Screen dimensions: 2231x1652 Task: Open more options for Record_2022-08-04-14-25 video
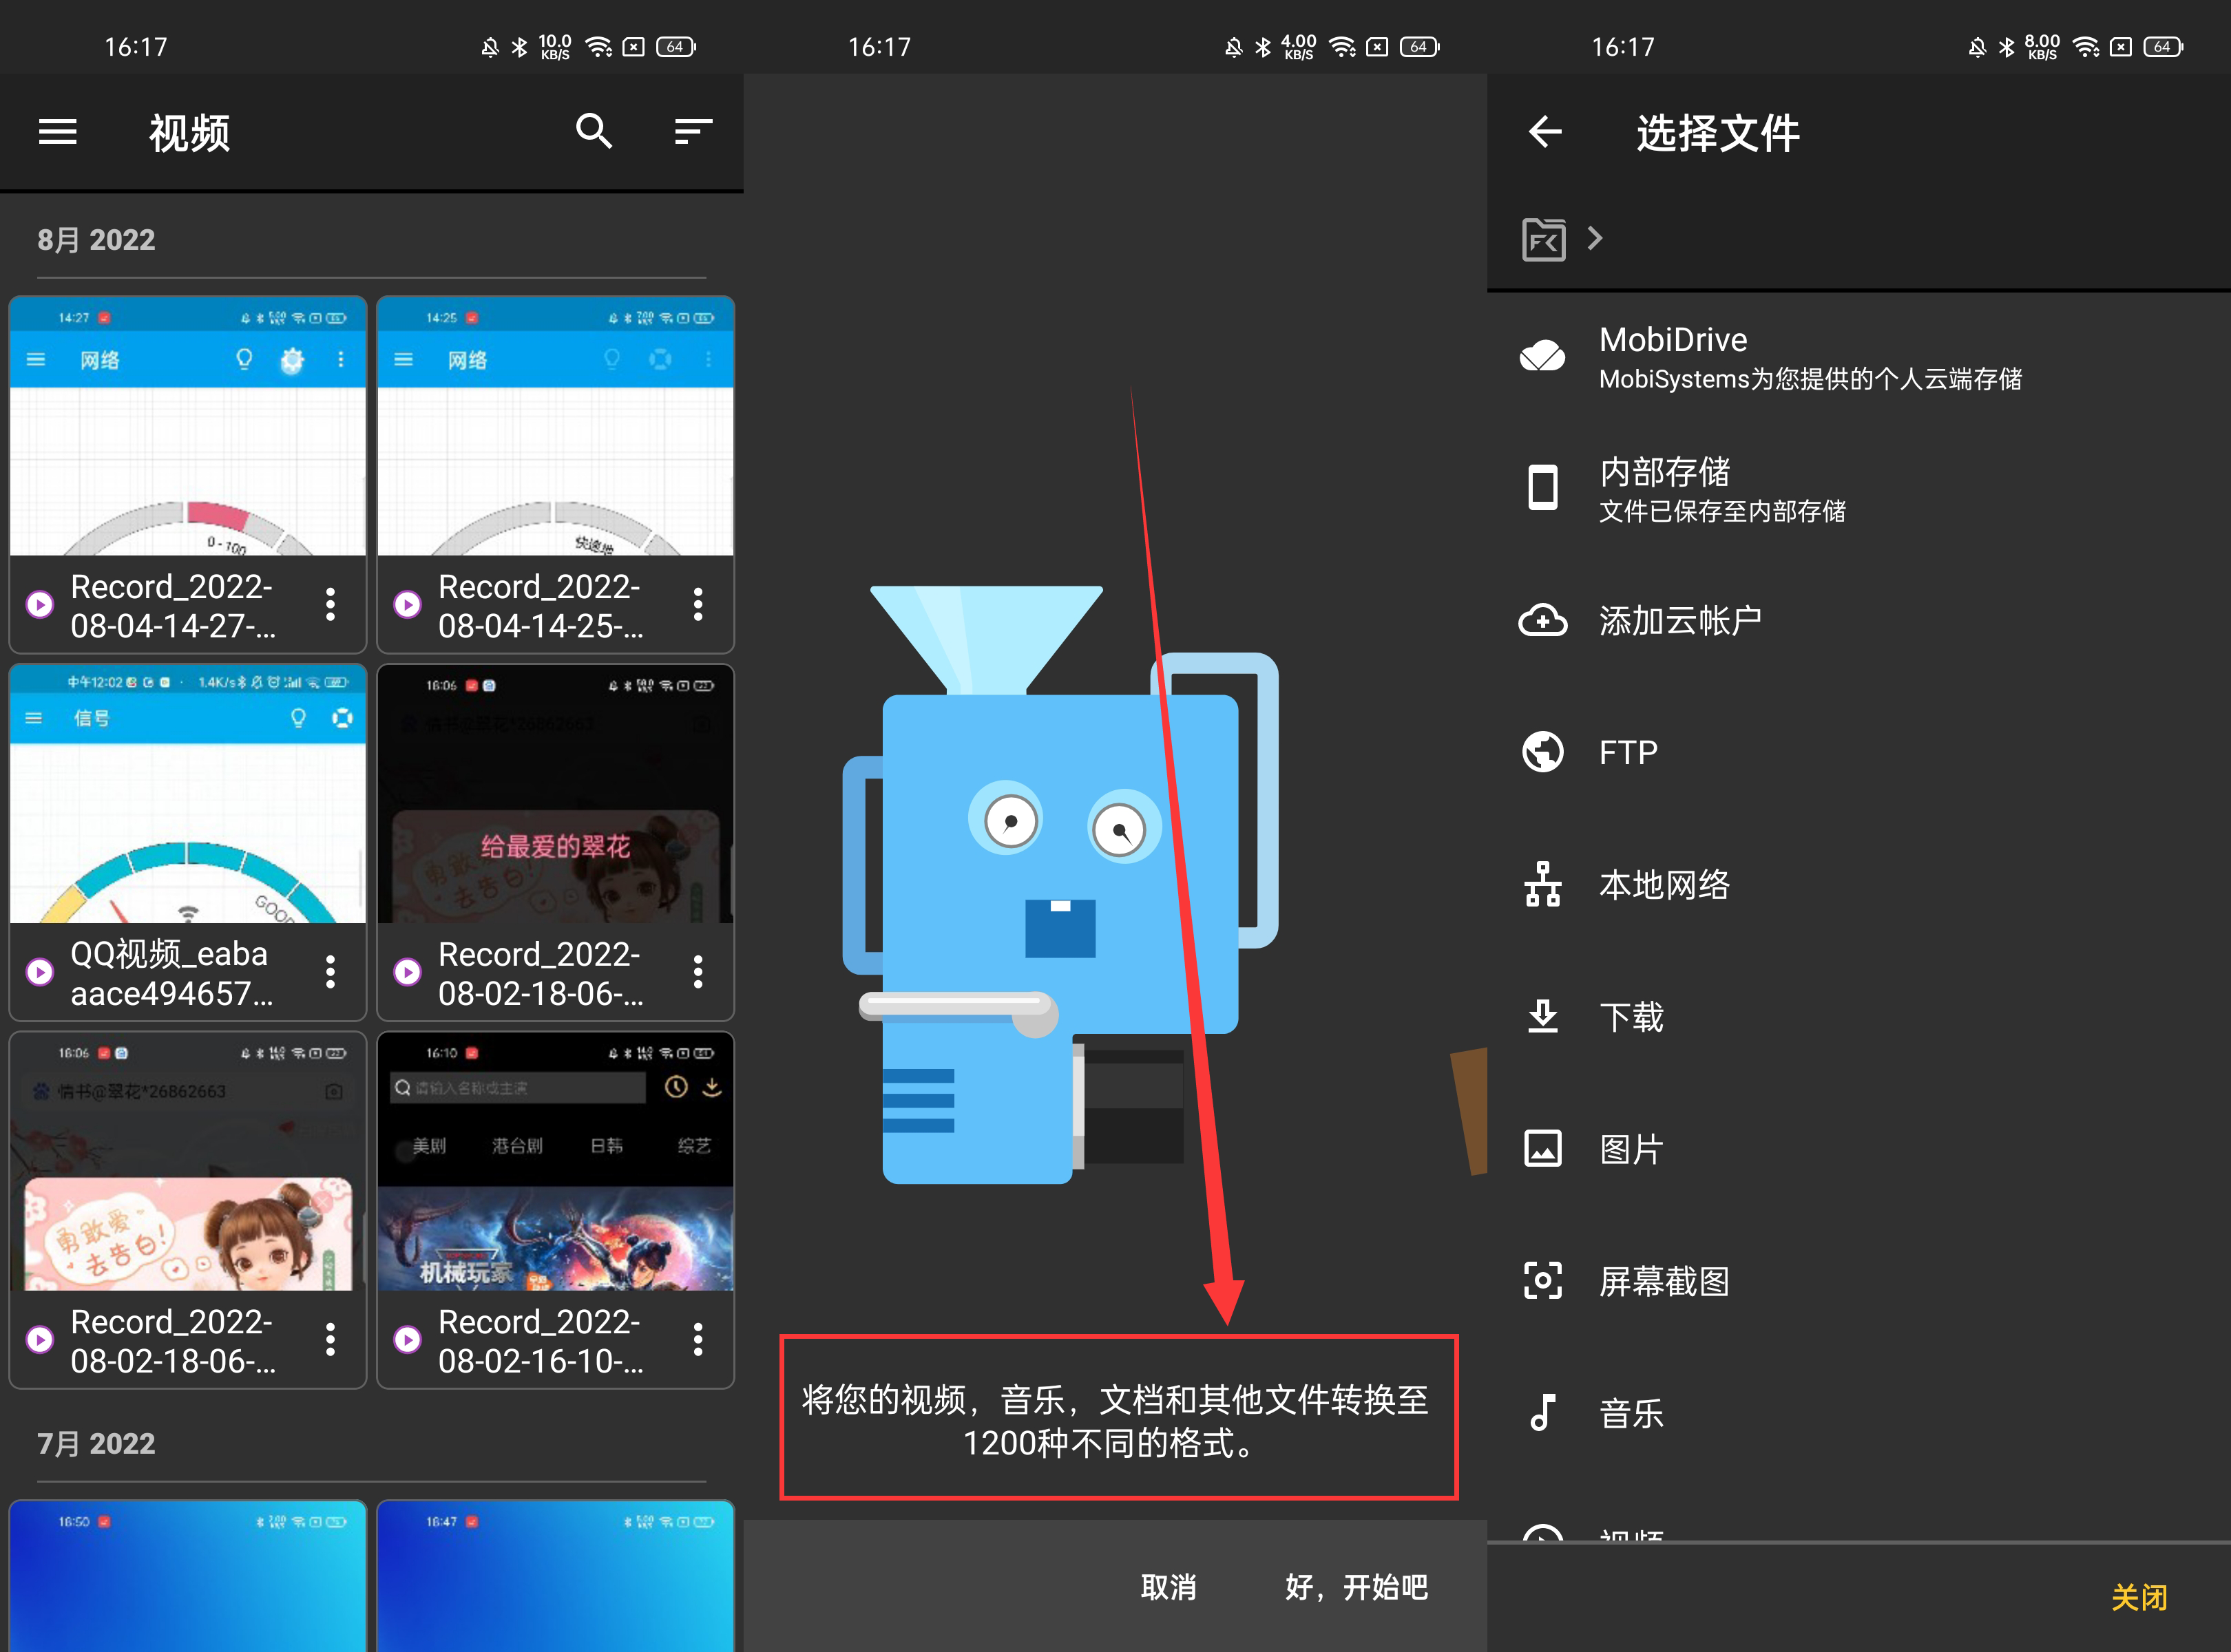click(x=698, y=604)
